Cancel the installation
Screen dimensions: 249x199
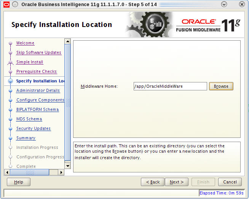pyautogui.click(x=230, y=182)
